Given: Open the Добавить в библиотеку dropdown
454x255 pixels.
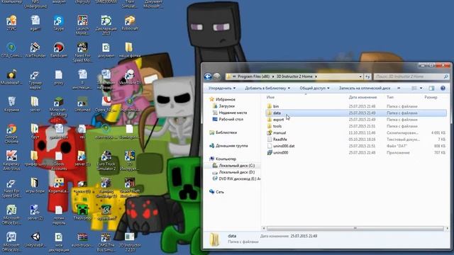Looking at the screenshot, I should (267, 88).
